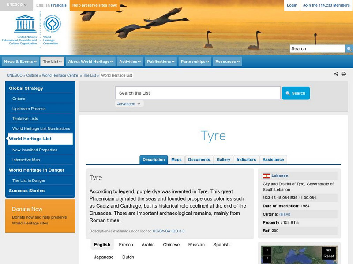353x264 pixels.
Task: Open the Indicators tab
Action: (246, 160)
